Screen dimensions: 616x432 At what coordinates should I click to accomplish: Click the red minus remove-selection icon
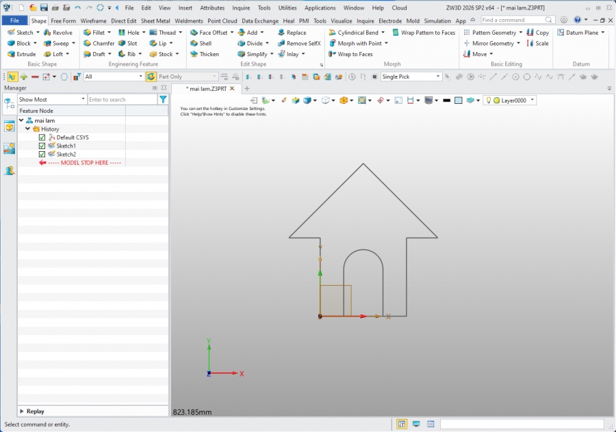click(35, 77)
